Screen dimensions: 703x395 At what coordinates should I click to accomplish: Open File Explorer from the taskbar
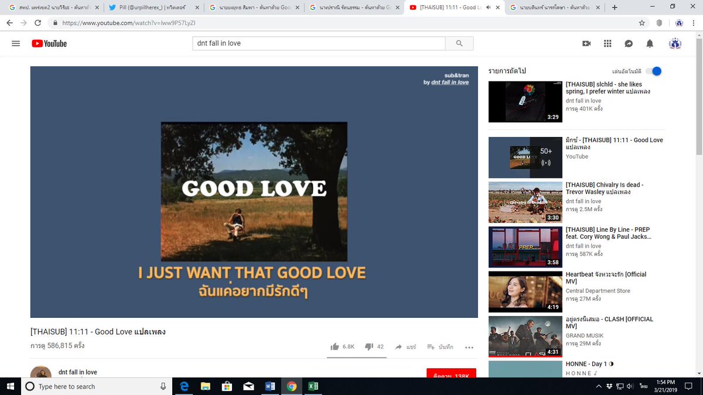point(206,386)
